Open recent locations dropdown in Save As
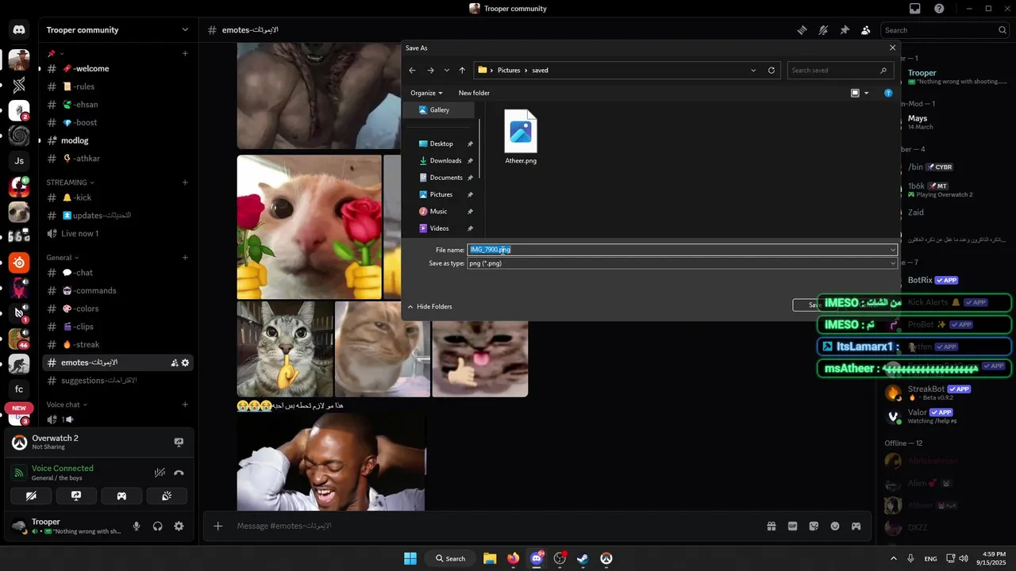The image size is (1016, 571). pos(447,70)
